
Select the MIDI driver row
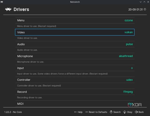pos(75,104)
